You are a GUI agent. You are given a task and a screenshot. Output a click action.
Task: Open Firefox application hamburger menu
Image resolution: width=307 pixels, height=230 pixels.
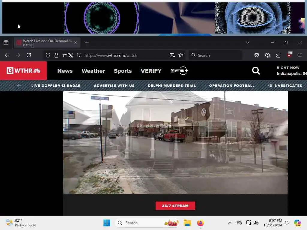tap(300, 55)
